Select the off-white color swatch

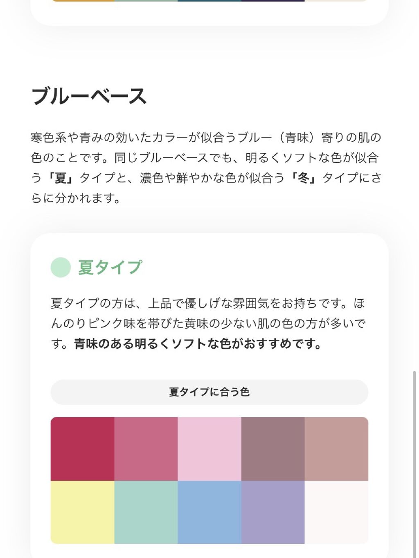coord(336,512)
